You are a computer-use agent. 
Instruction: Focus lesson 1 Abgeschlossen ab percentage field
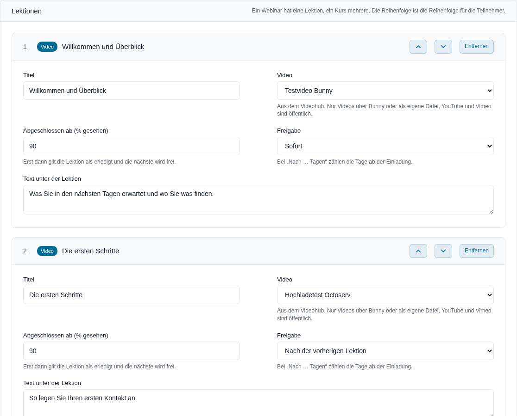point(131,146)
